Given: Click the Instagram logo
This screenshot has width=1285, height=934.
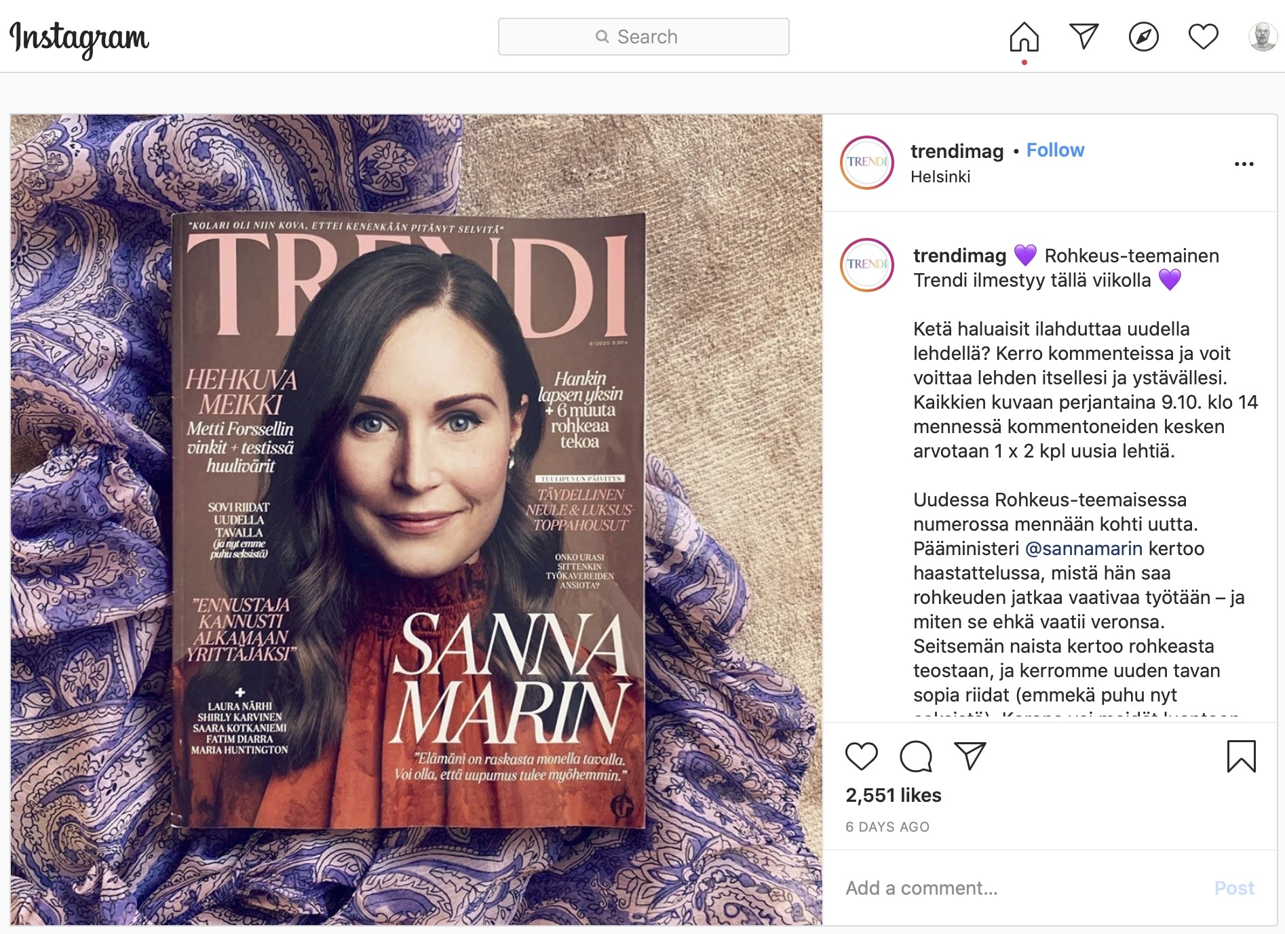Looking at the screenshot, I should click(79, 39).
